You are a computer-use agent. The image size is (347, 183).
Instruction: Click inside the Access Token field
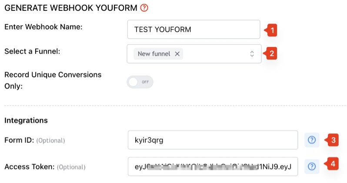pos(213,166)
